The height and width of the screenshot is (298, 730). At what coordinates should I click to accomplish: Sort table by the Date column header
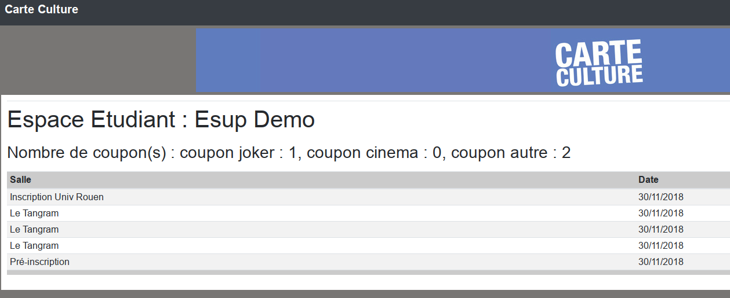pyautogui.click(x=648, y=180)
